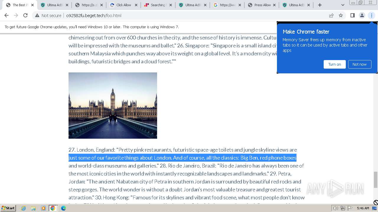Dismiss Memory Saver with 'Not now'

[x=359, y=64]
